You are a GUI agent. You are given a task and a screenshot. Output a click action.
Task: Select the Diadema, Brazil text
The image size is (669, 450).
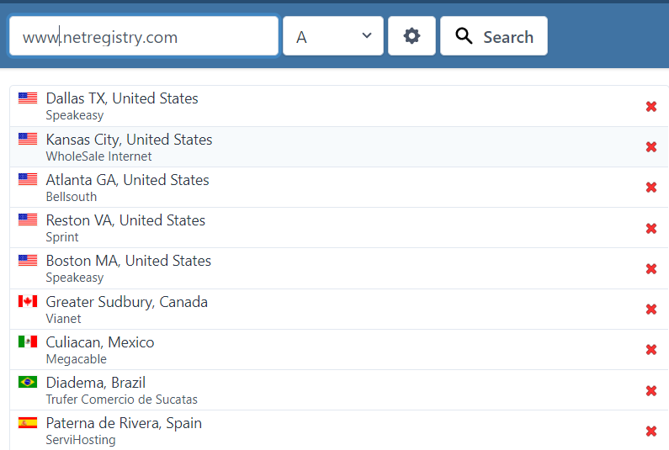click(x=96, y=383)
